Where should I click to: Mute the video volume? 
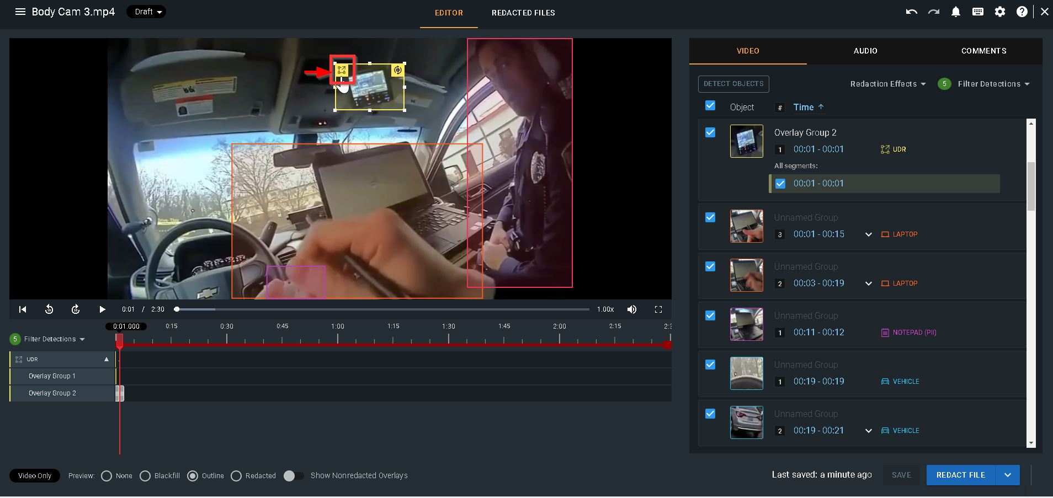point(632,309)
